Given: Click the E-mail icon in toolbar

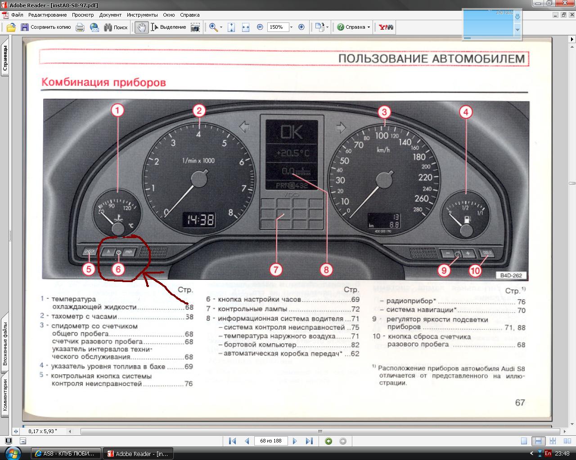Looking at the screenshot, I should (x=94, y=27).
